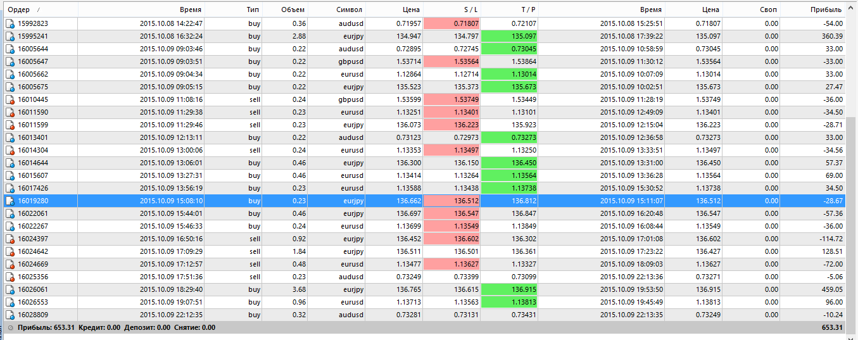This screenshot has width=858, height=340.
Task: Click the sell type in order 16024642
Action: pyautogui.click(x=255, y=251)
